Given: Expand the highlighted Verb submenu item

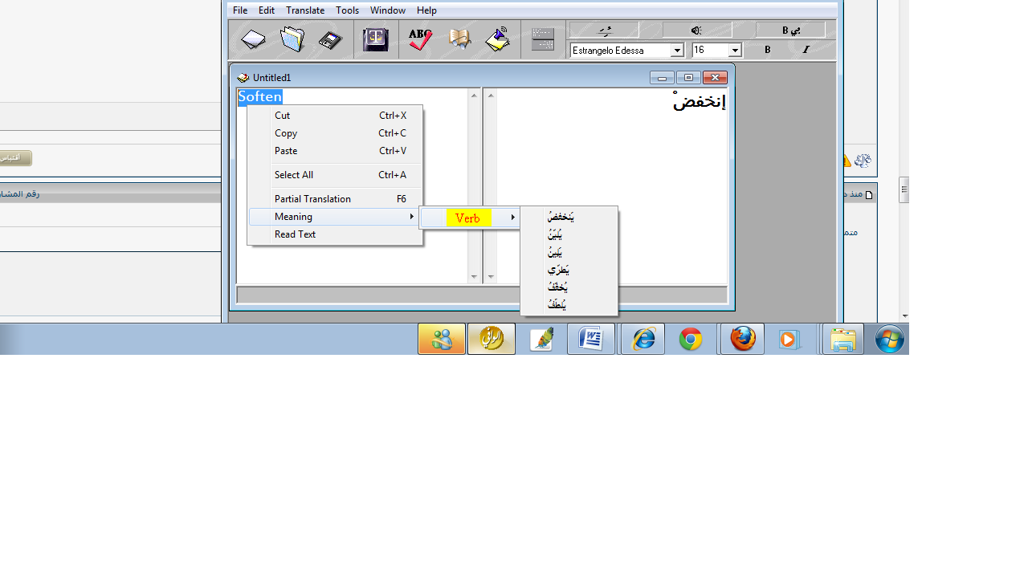Looking at the screenshot, I should [x=470, y=218].
